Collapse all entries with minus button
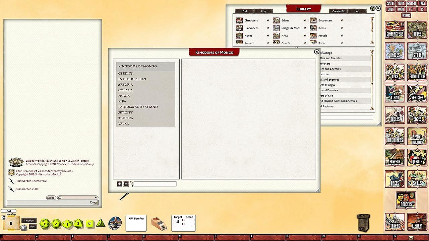 tap(126, 184)
